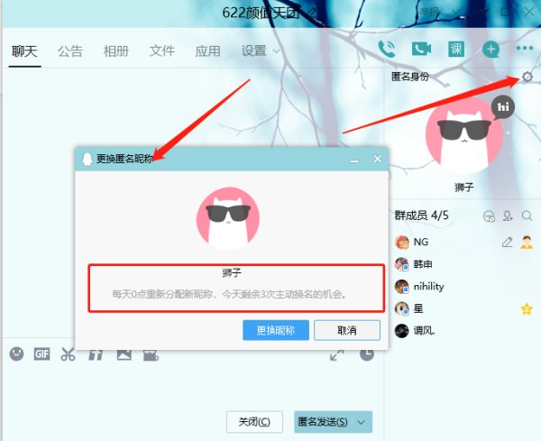Select member 调风. in the list

(x=463, y=331)
